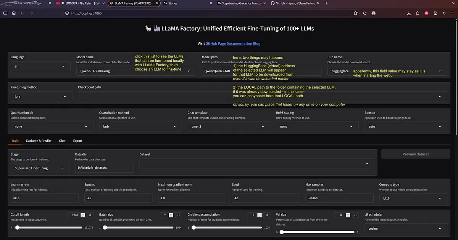Viewport: 458px width, 240px height.
Task: Click the Data dir path field
Action: coord(104,168)
